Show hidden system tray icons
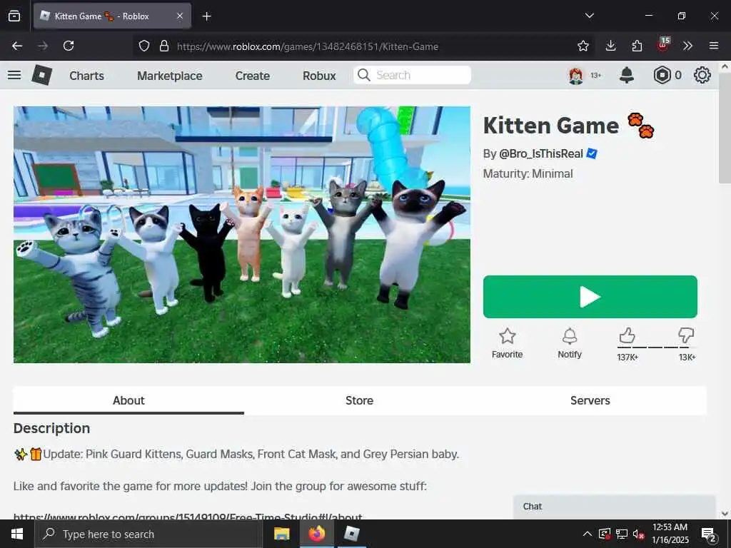The height and width of the screenshot is (548, 731). click(x=588, y=534)
